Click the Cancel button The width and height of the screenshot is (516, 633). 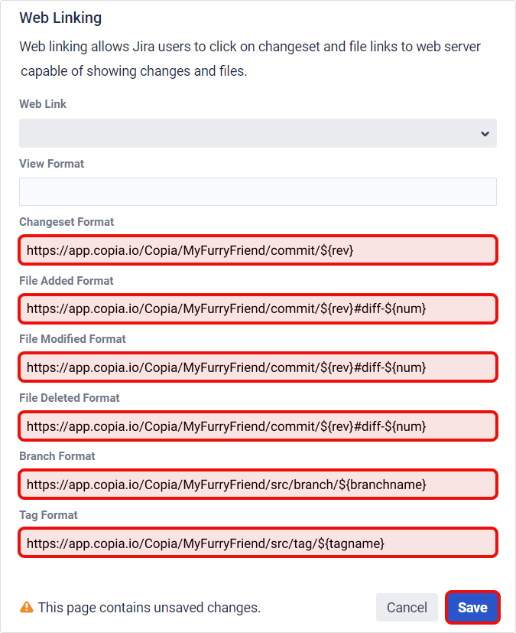[407, 607]
